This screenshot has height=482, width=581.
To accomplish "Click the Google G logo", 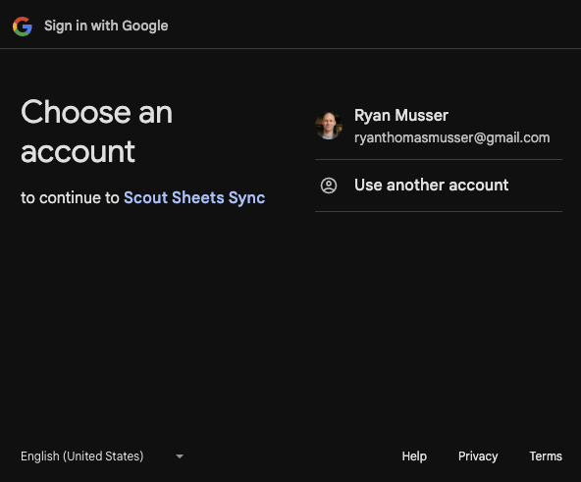I will coord(23,27).
